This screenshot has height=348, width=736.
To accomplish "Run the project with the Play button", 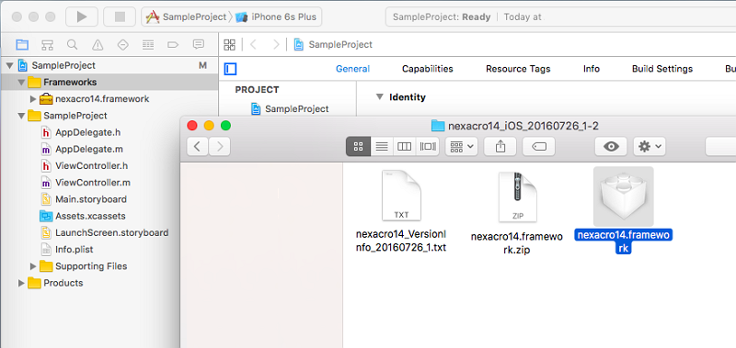I will [82, 17].
